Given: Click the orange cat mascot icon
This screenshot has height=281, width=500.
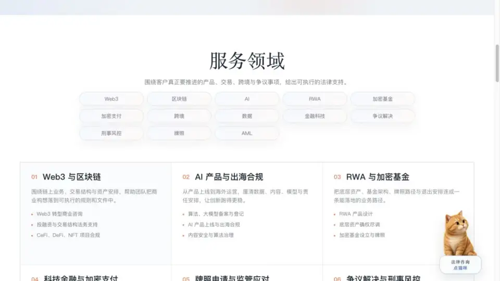Looking at the screenshot, I should pos(458,233).
